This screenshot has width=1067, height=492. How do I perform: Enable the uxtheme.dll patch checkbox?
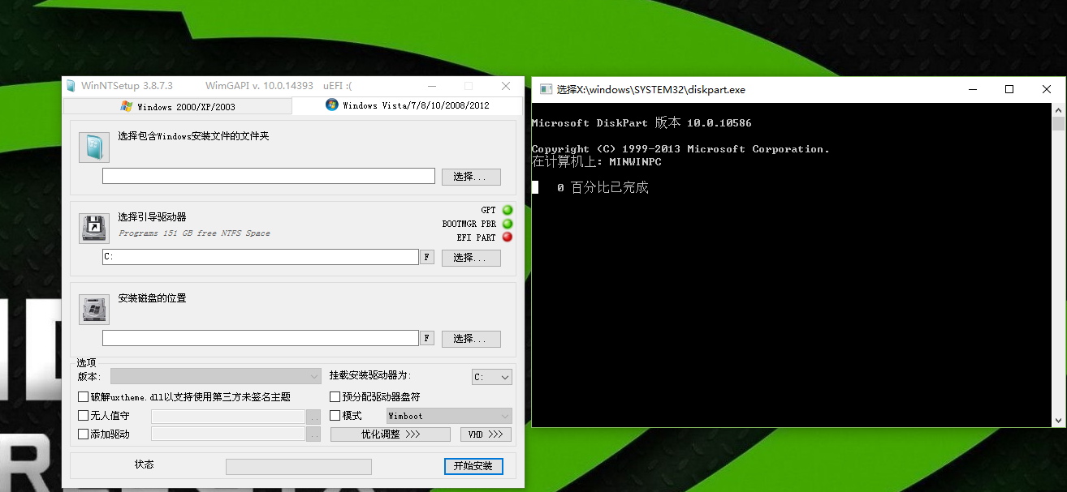coord(84,397)
